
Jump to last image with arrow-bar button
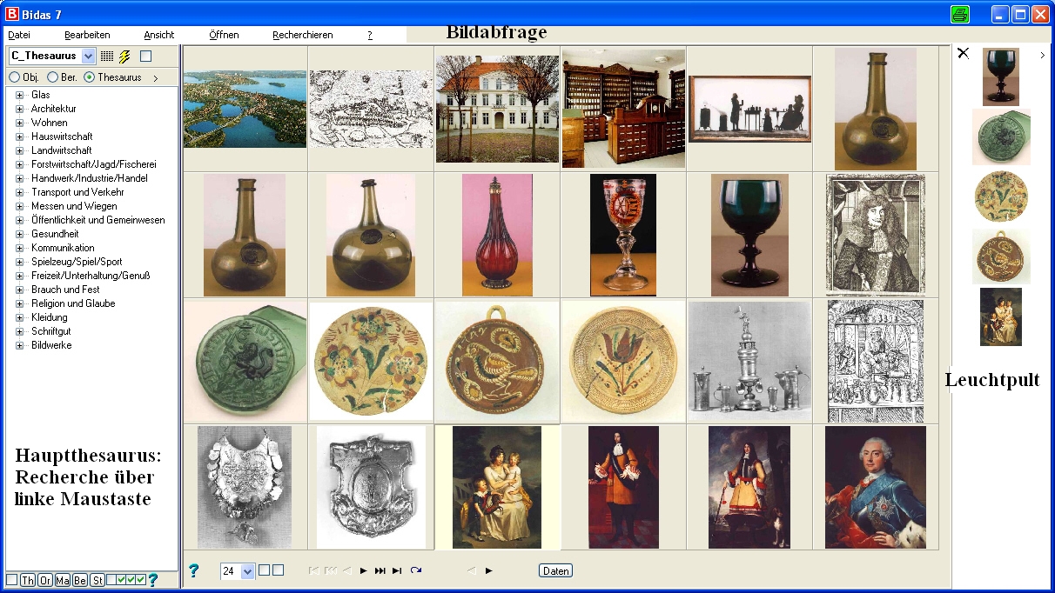click(397, 570)
